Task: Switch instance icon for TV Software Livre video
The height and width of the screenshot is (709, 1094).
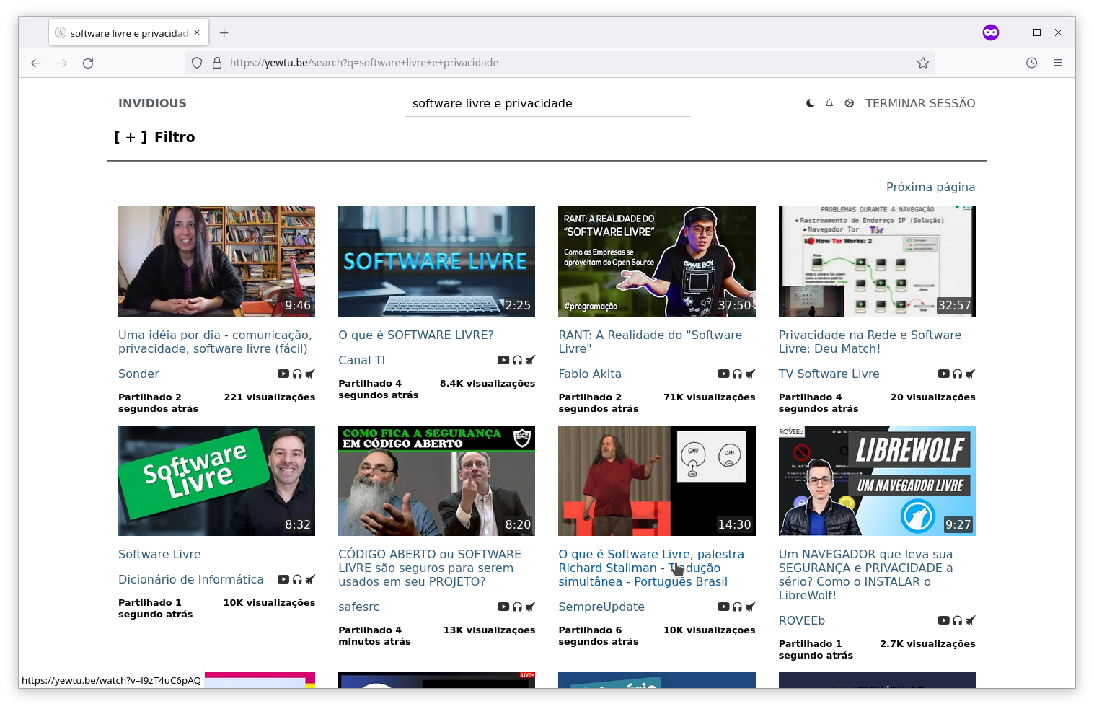Action: click(x=970, y=374)
